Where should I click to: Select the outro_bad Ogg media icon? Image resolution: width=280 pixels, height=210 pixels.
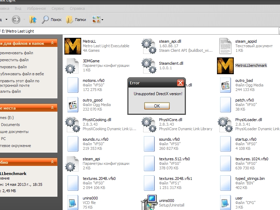point(225,85)
